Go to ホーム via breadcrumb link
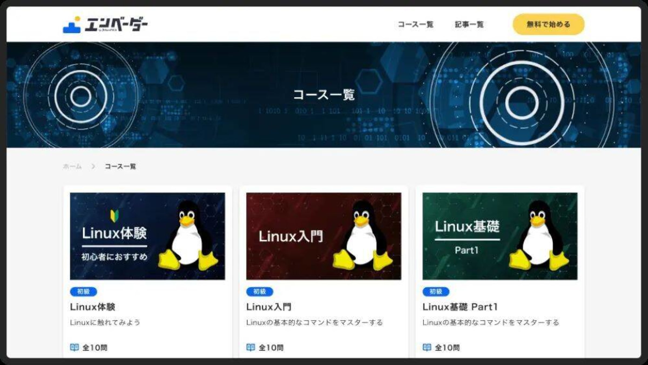648x365 pixels. pos(72,166)
